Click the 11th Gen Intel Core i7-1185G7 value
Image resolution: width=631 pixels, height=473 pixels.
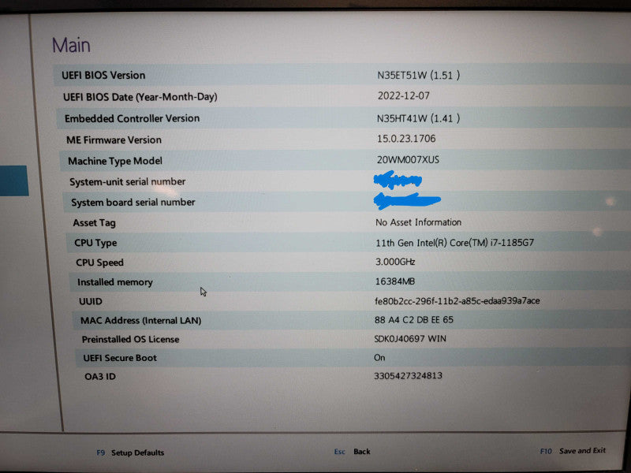point(455,243)
